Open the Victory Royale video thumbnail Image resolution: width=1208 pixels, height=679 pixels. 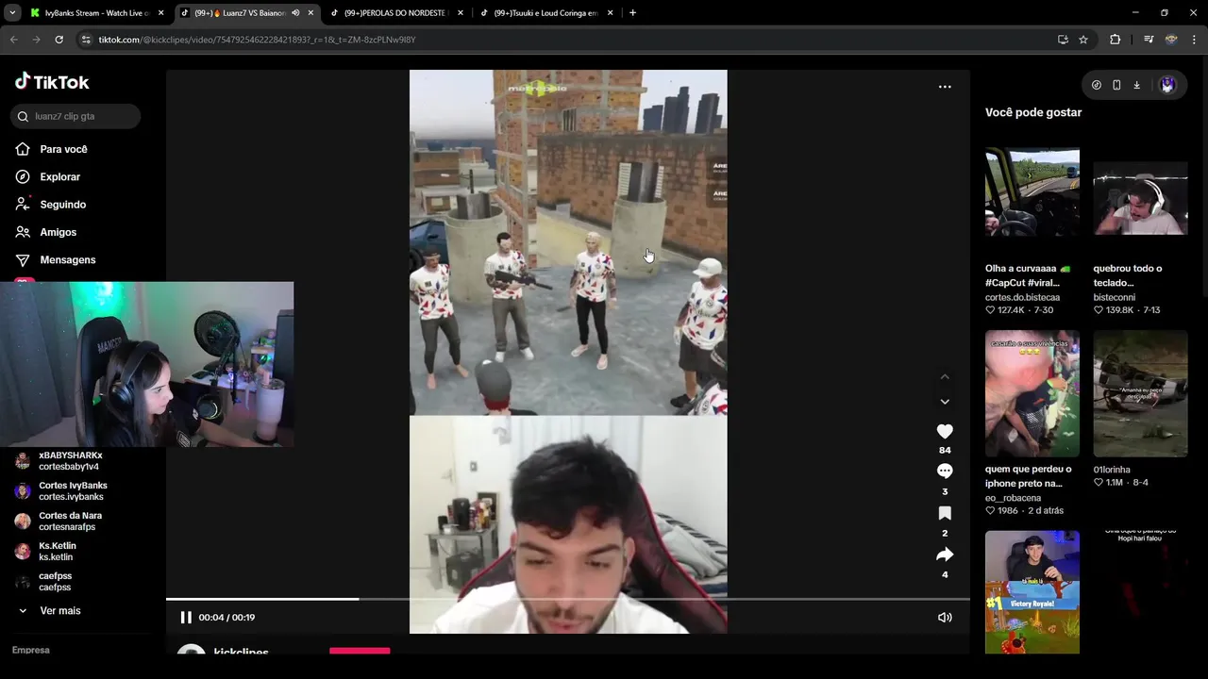pyautogui.click(x=1032, y=592)
